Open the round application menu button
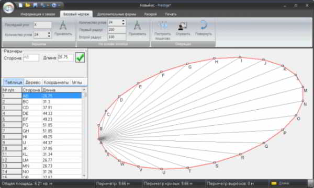This screenshot has width=314, height=188. 8,8
